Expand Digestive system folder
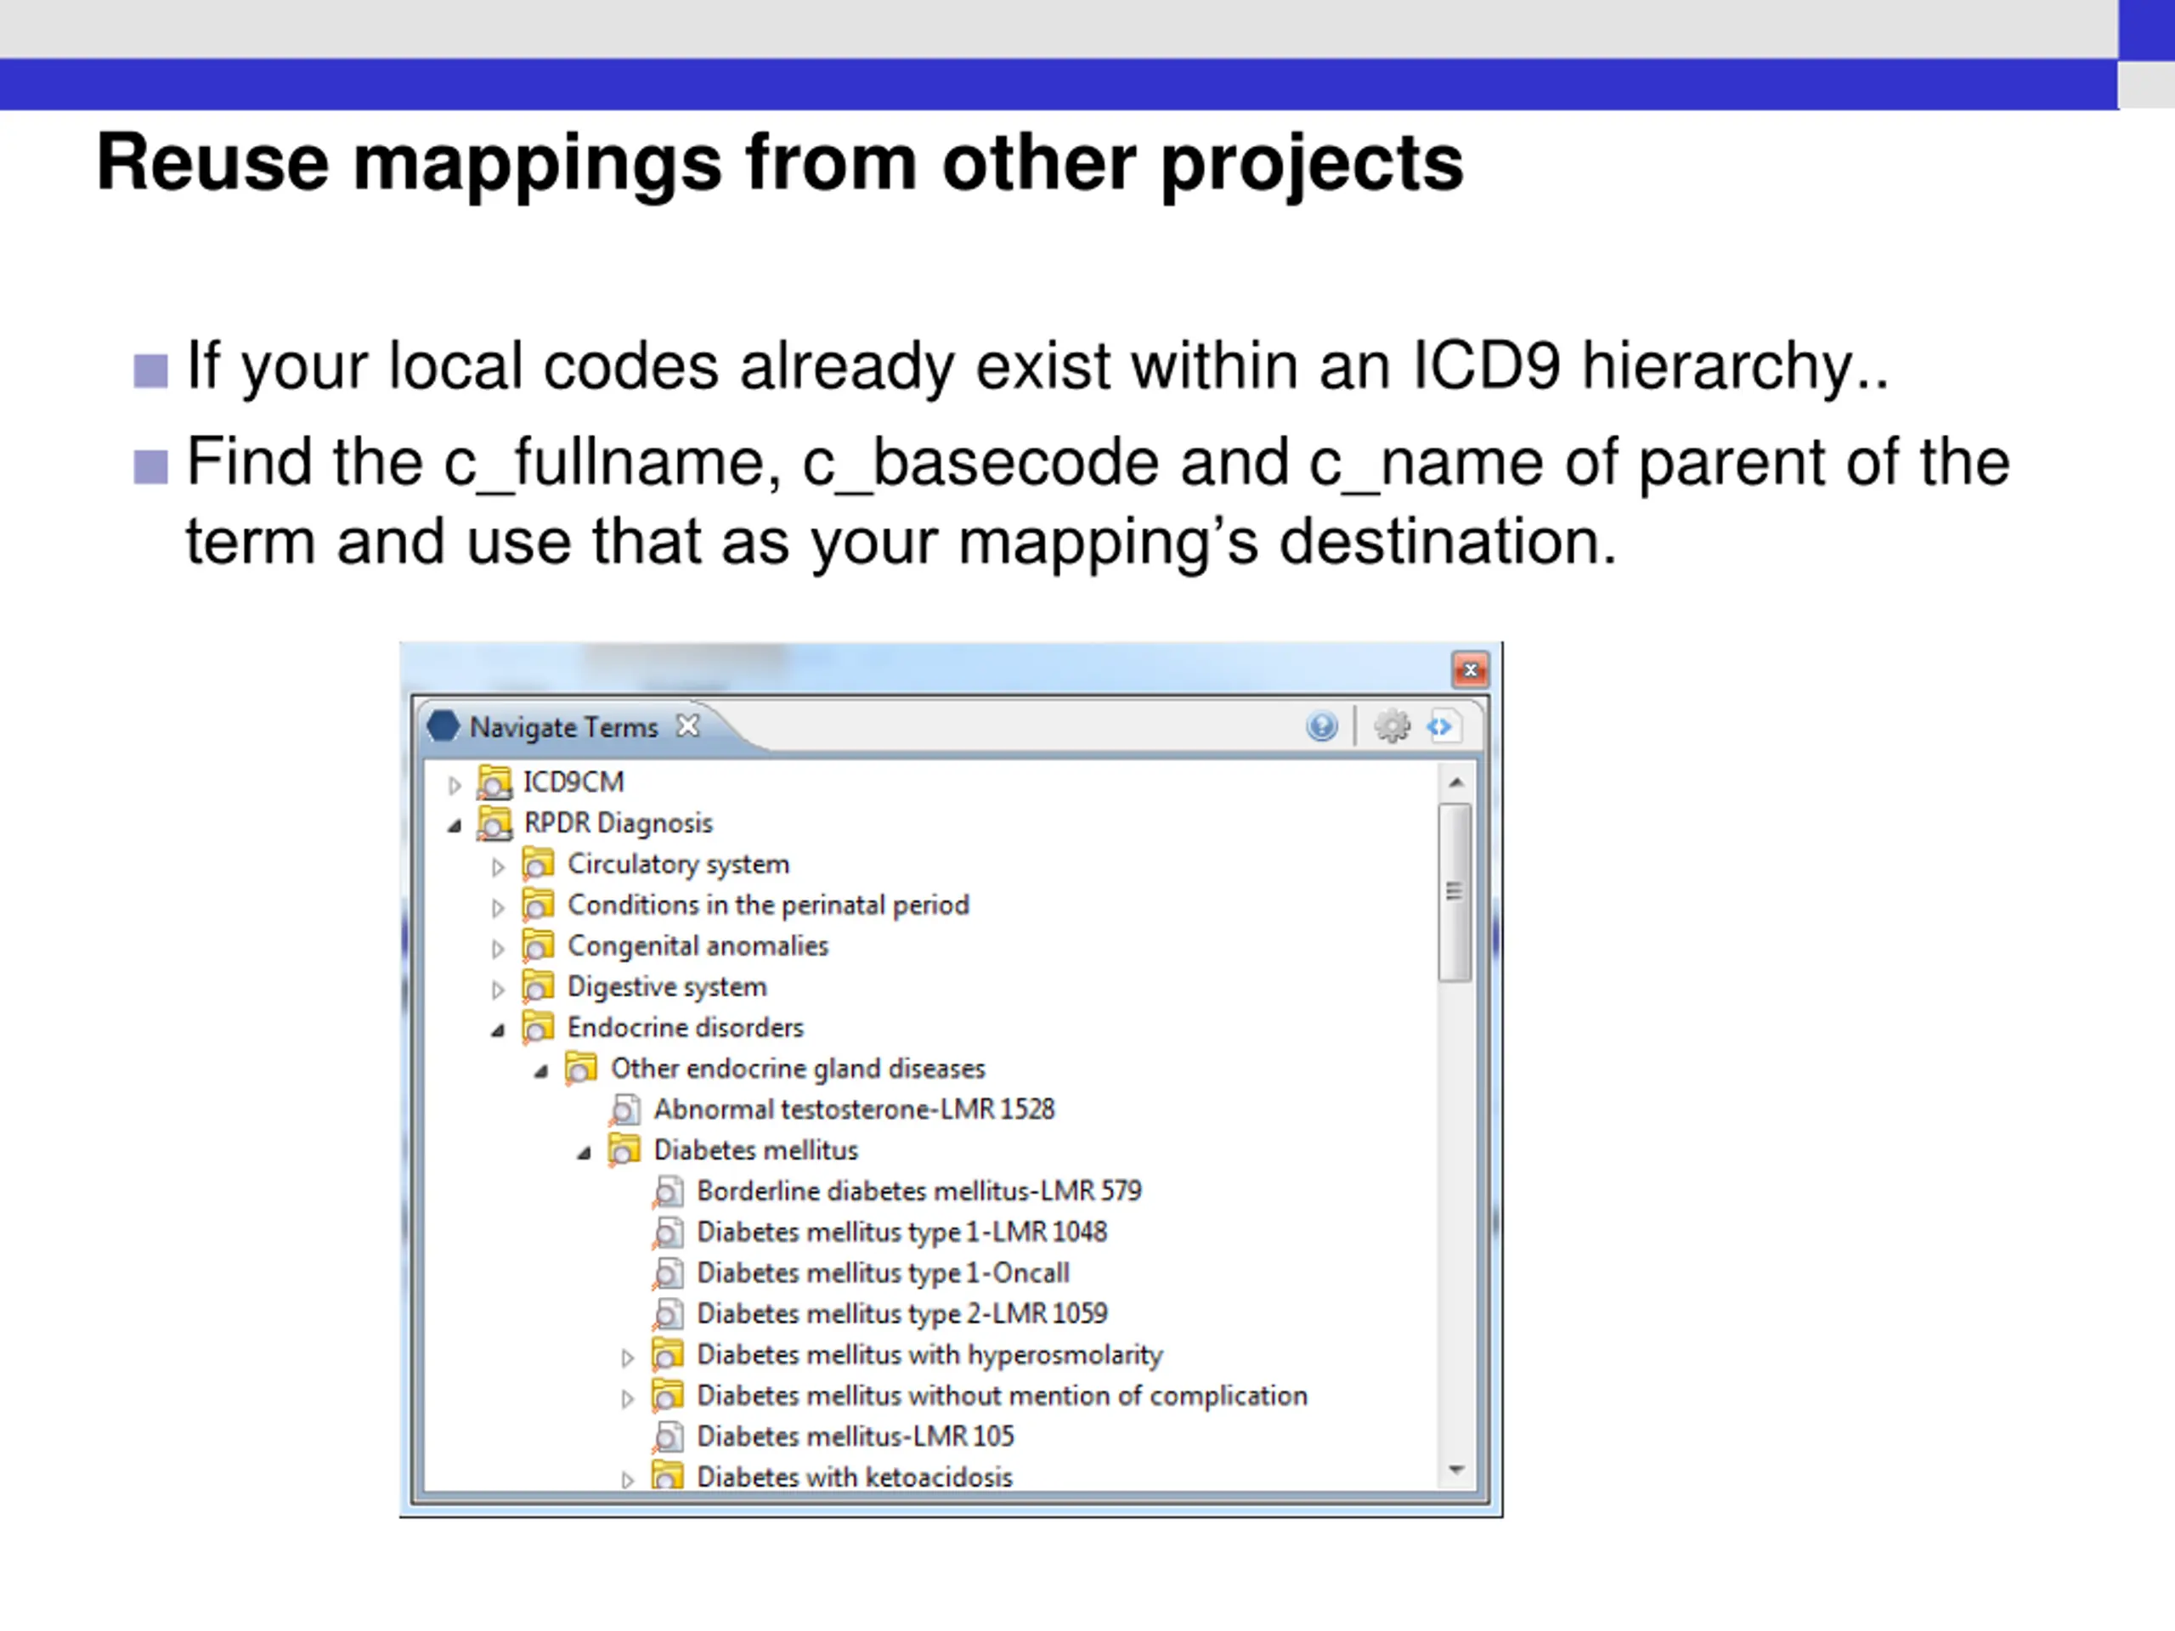This screenshot has height=1631, width=2175. click(498, 989)
